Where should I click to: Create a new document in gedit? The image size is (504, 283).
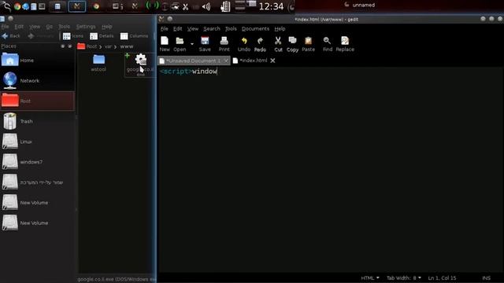point(165,44)
